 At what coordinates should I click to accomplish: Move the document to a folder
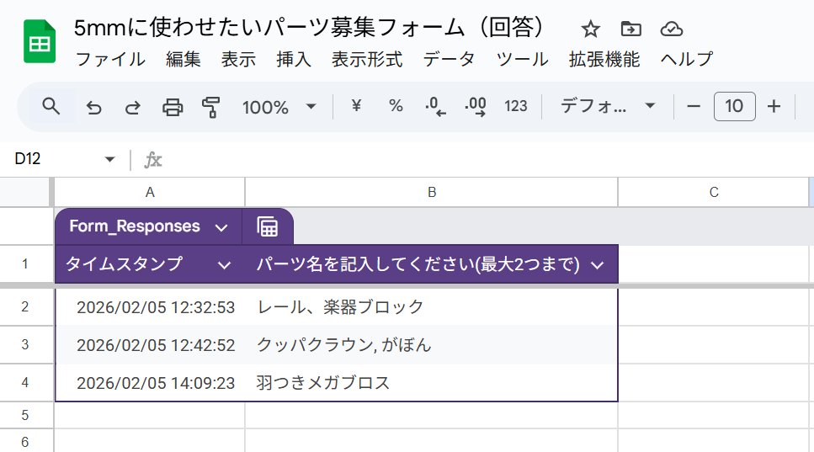click(x=630, y=29)
